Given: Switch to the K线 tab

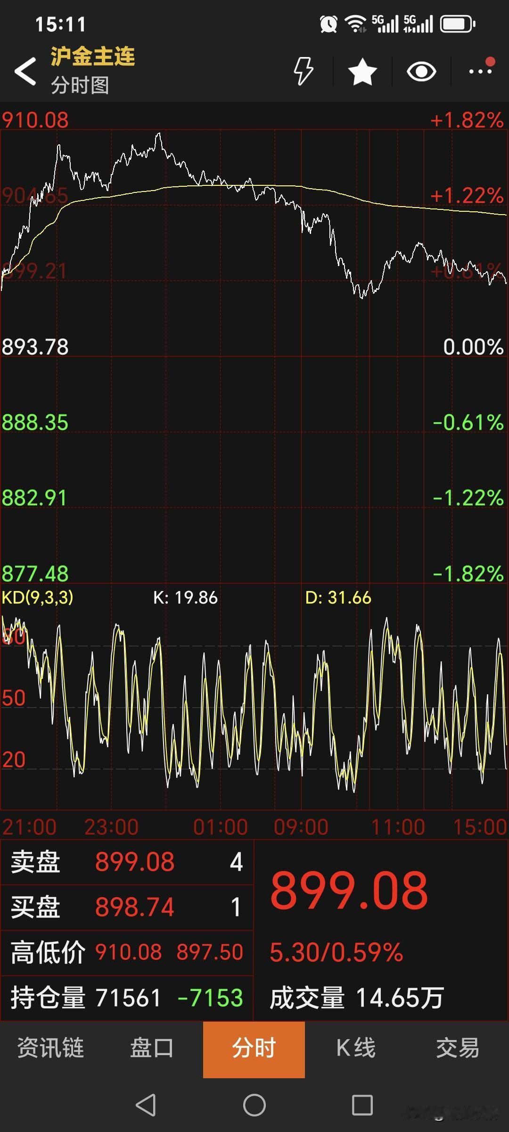Looking at the screenshot, I should [356, 1048].
